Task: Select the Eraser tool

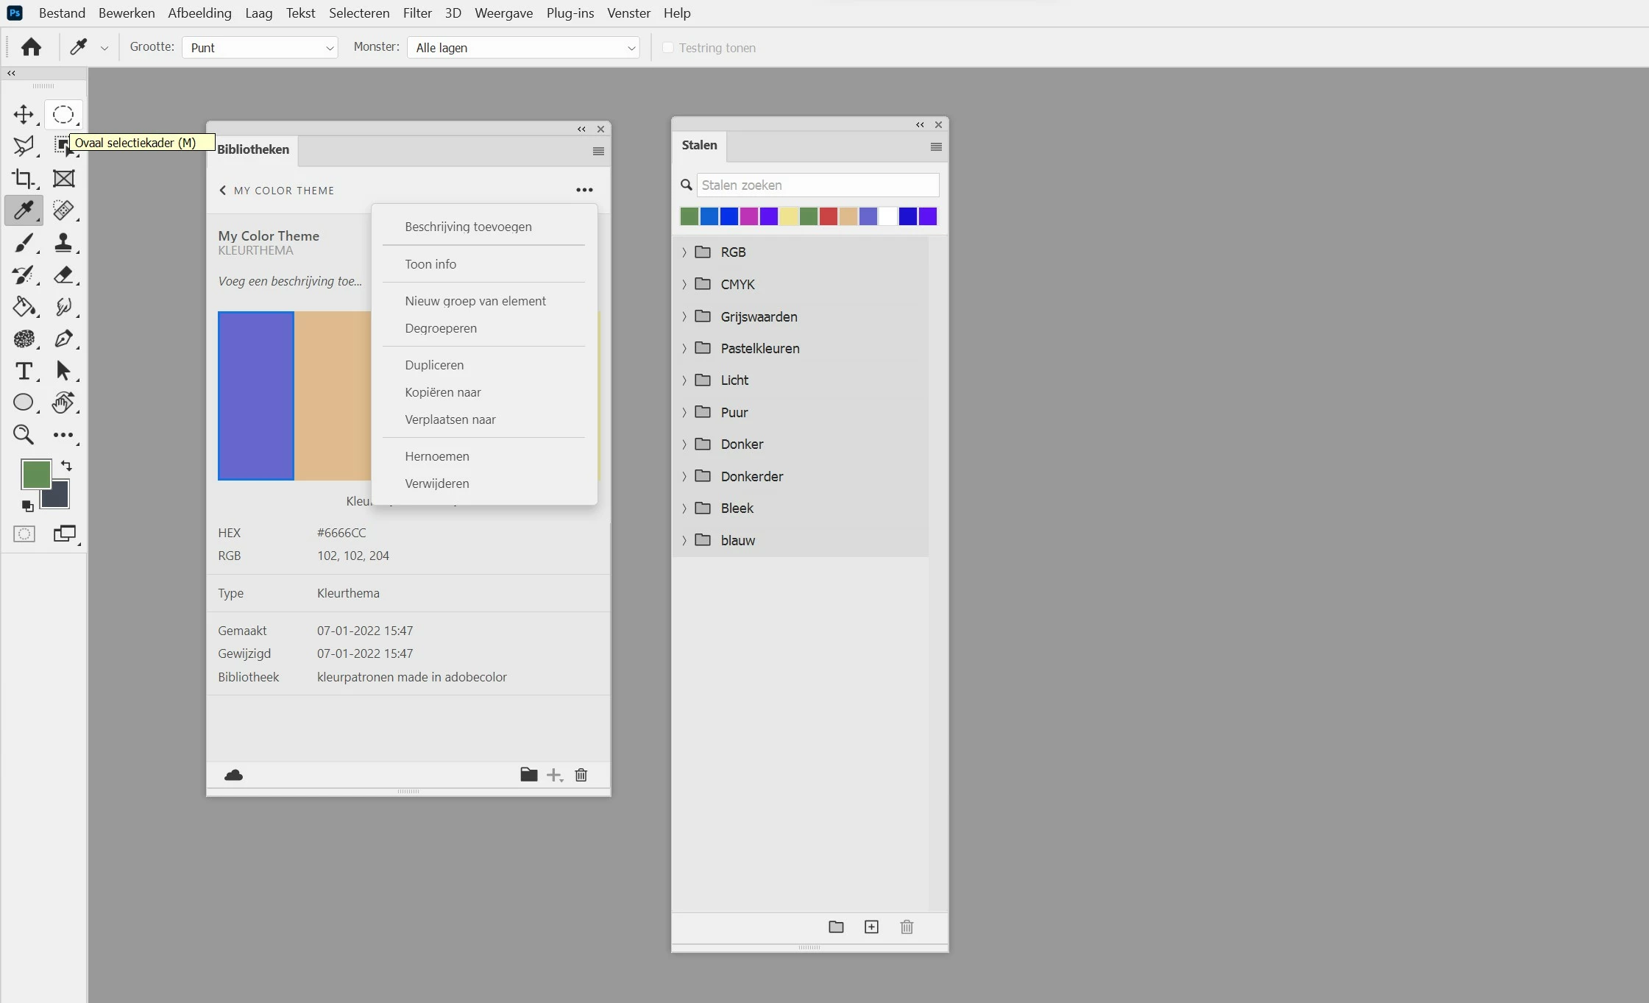Action: (63, 274)
